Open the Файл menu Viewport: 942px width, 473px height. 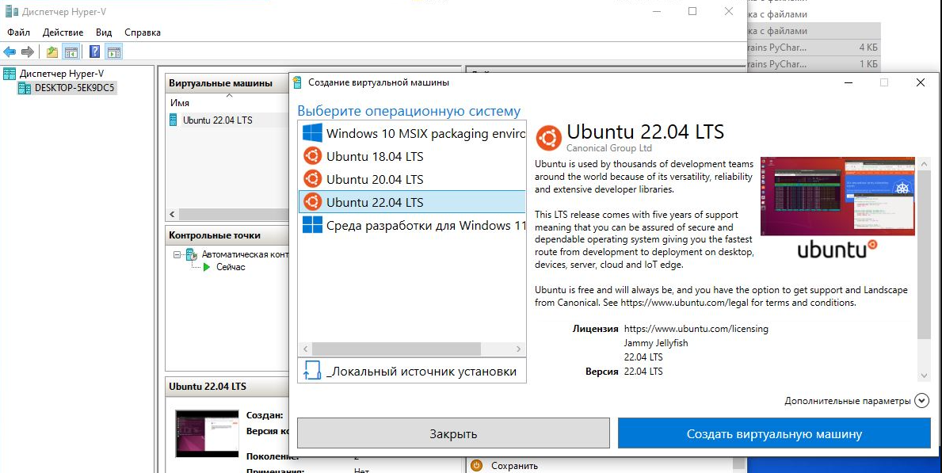(18, 32)
